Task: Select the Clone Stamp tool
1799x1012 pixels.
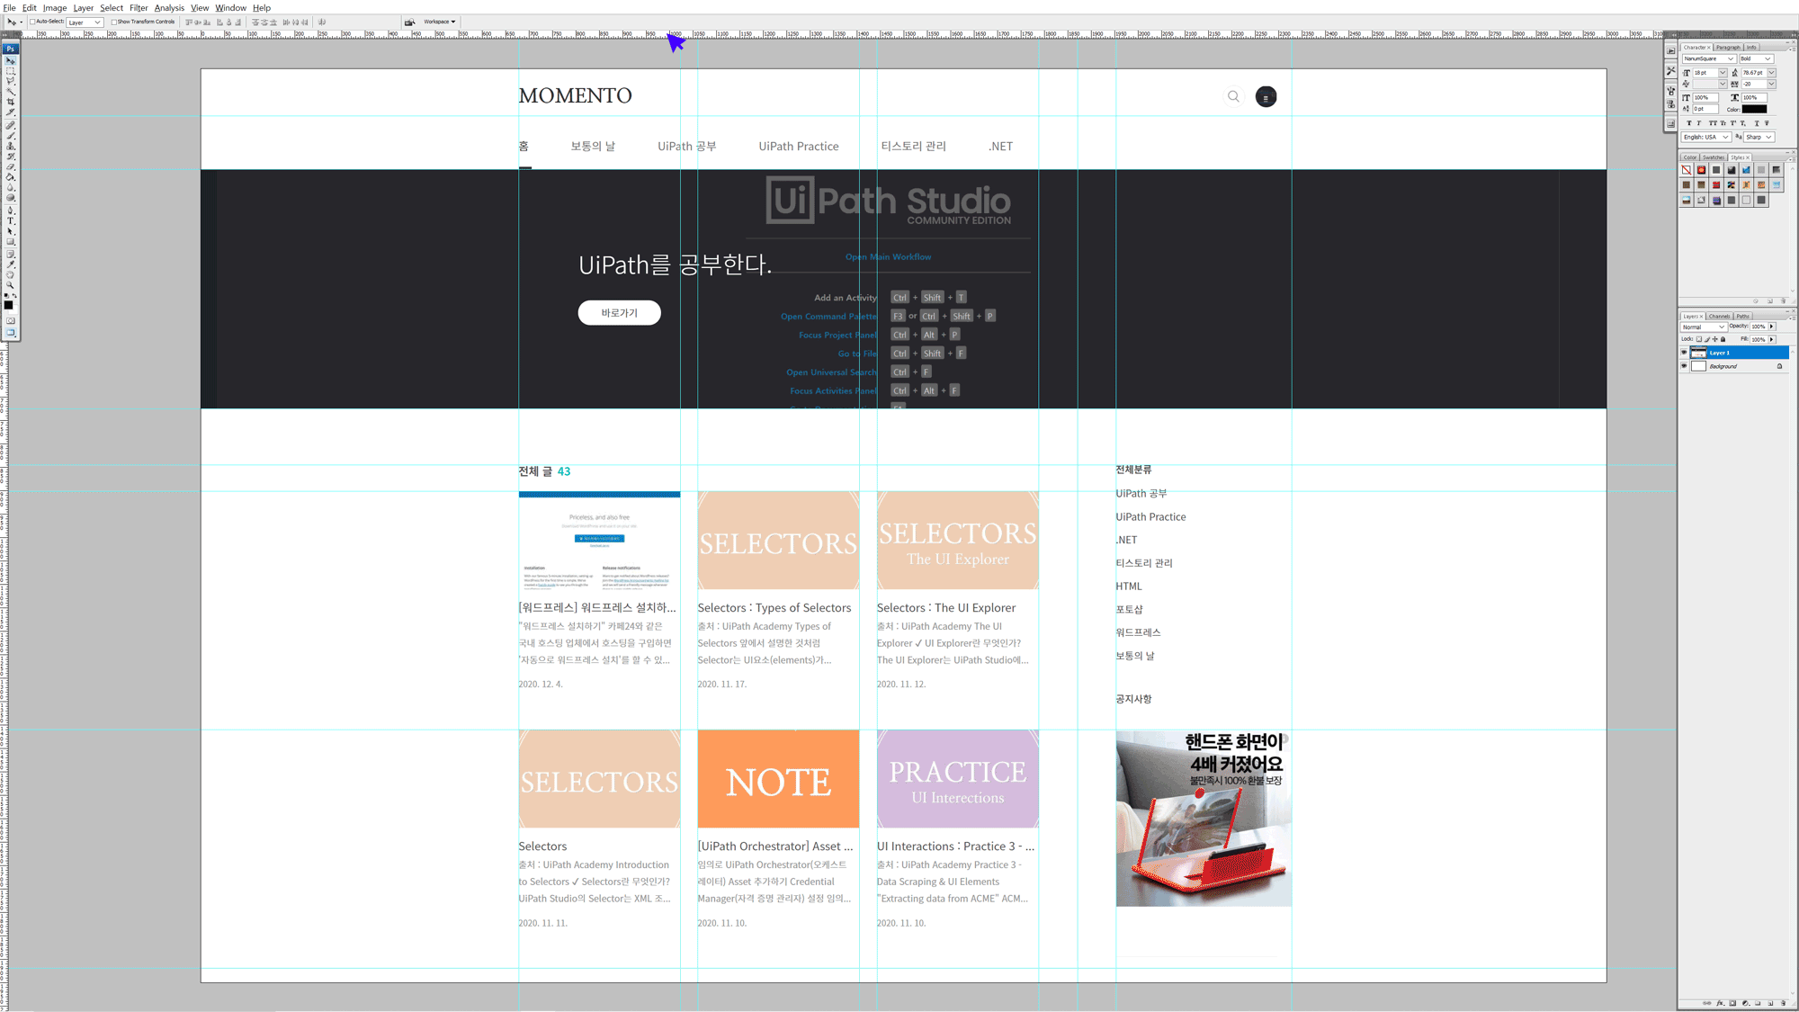Action: (x=11, y=145)
